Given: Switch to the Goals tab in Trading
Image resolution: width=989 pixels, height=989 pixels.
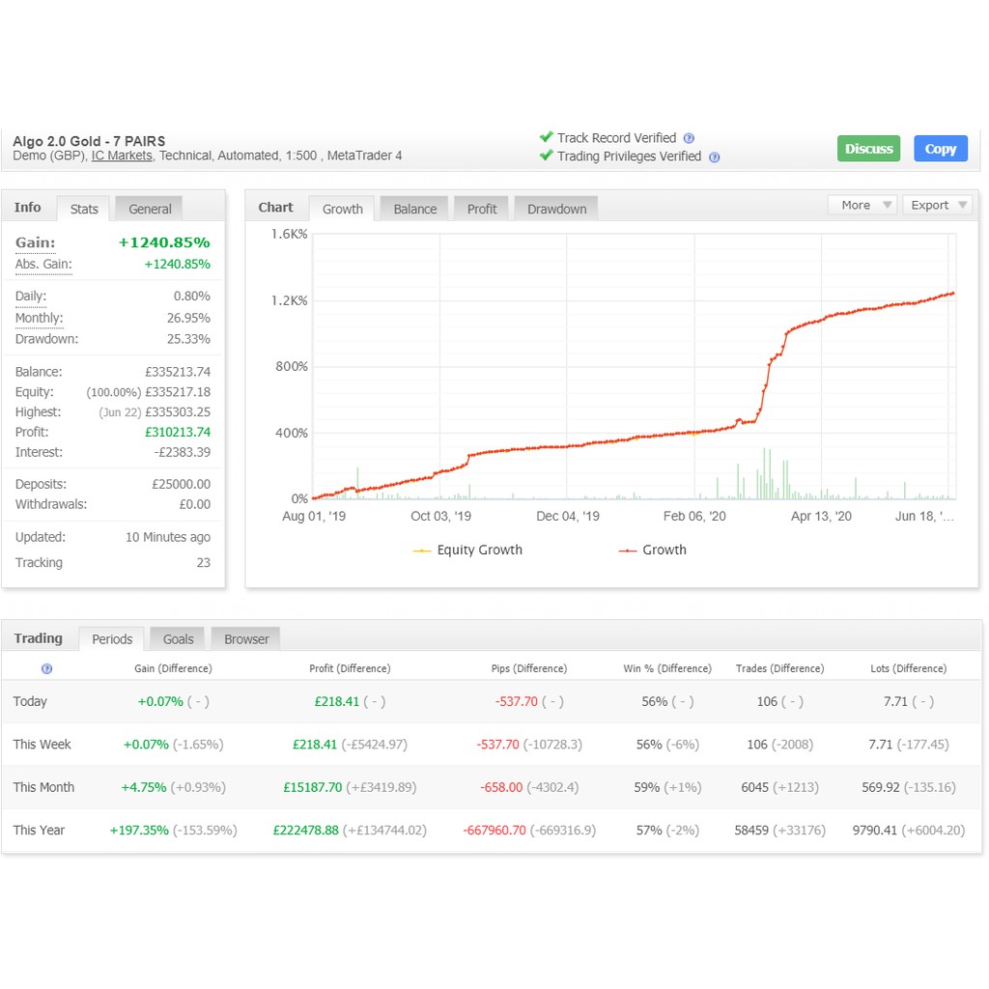Looking at the screenshot, I should (x=178, y=639).
